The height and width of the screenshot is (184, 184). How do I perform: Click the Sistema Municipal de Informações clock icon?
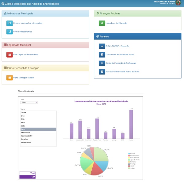click(x=10, y=23)
